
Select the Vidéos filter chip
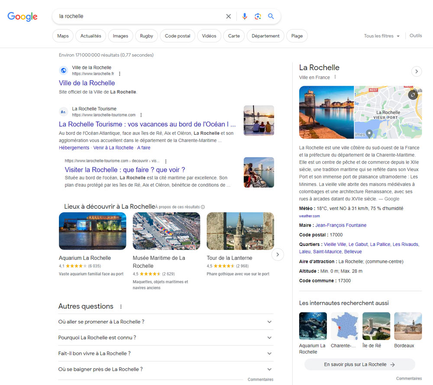tap(209, 36)
